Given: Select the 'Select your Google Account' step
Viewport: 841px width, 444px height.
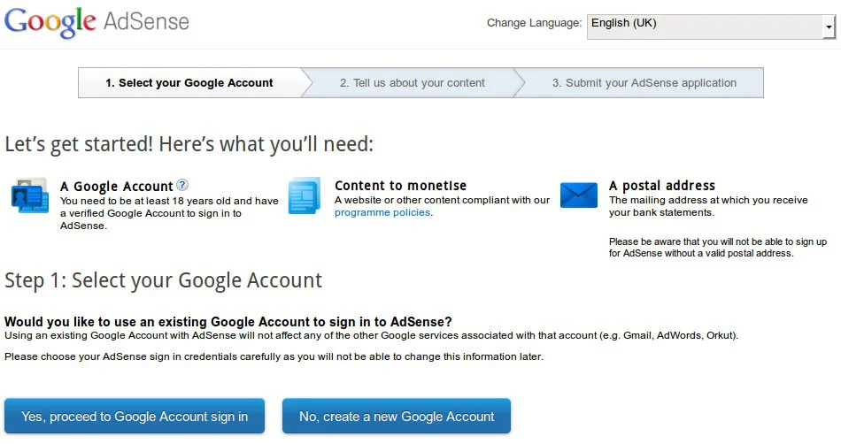Looking at the screenshot, I should 189,83.
